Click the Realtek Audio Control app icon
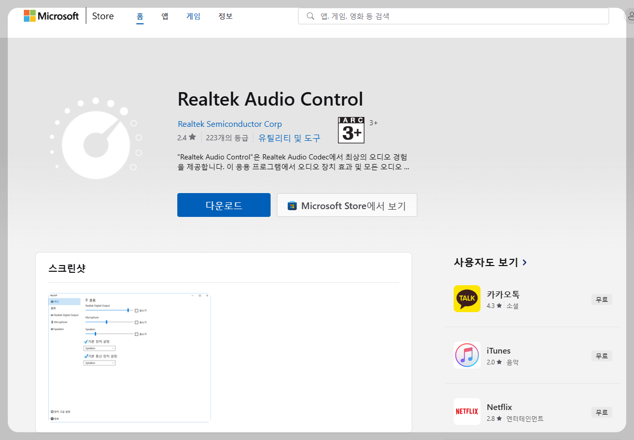The image size is (634, 440). 96,138
